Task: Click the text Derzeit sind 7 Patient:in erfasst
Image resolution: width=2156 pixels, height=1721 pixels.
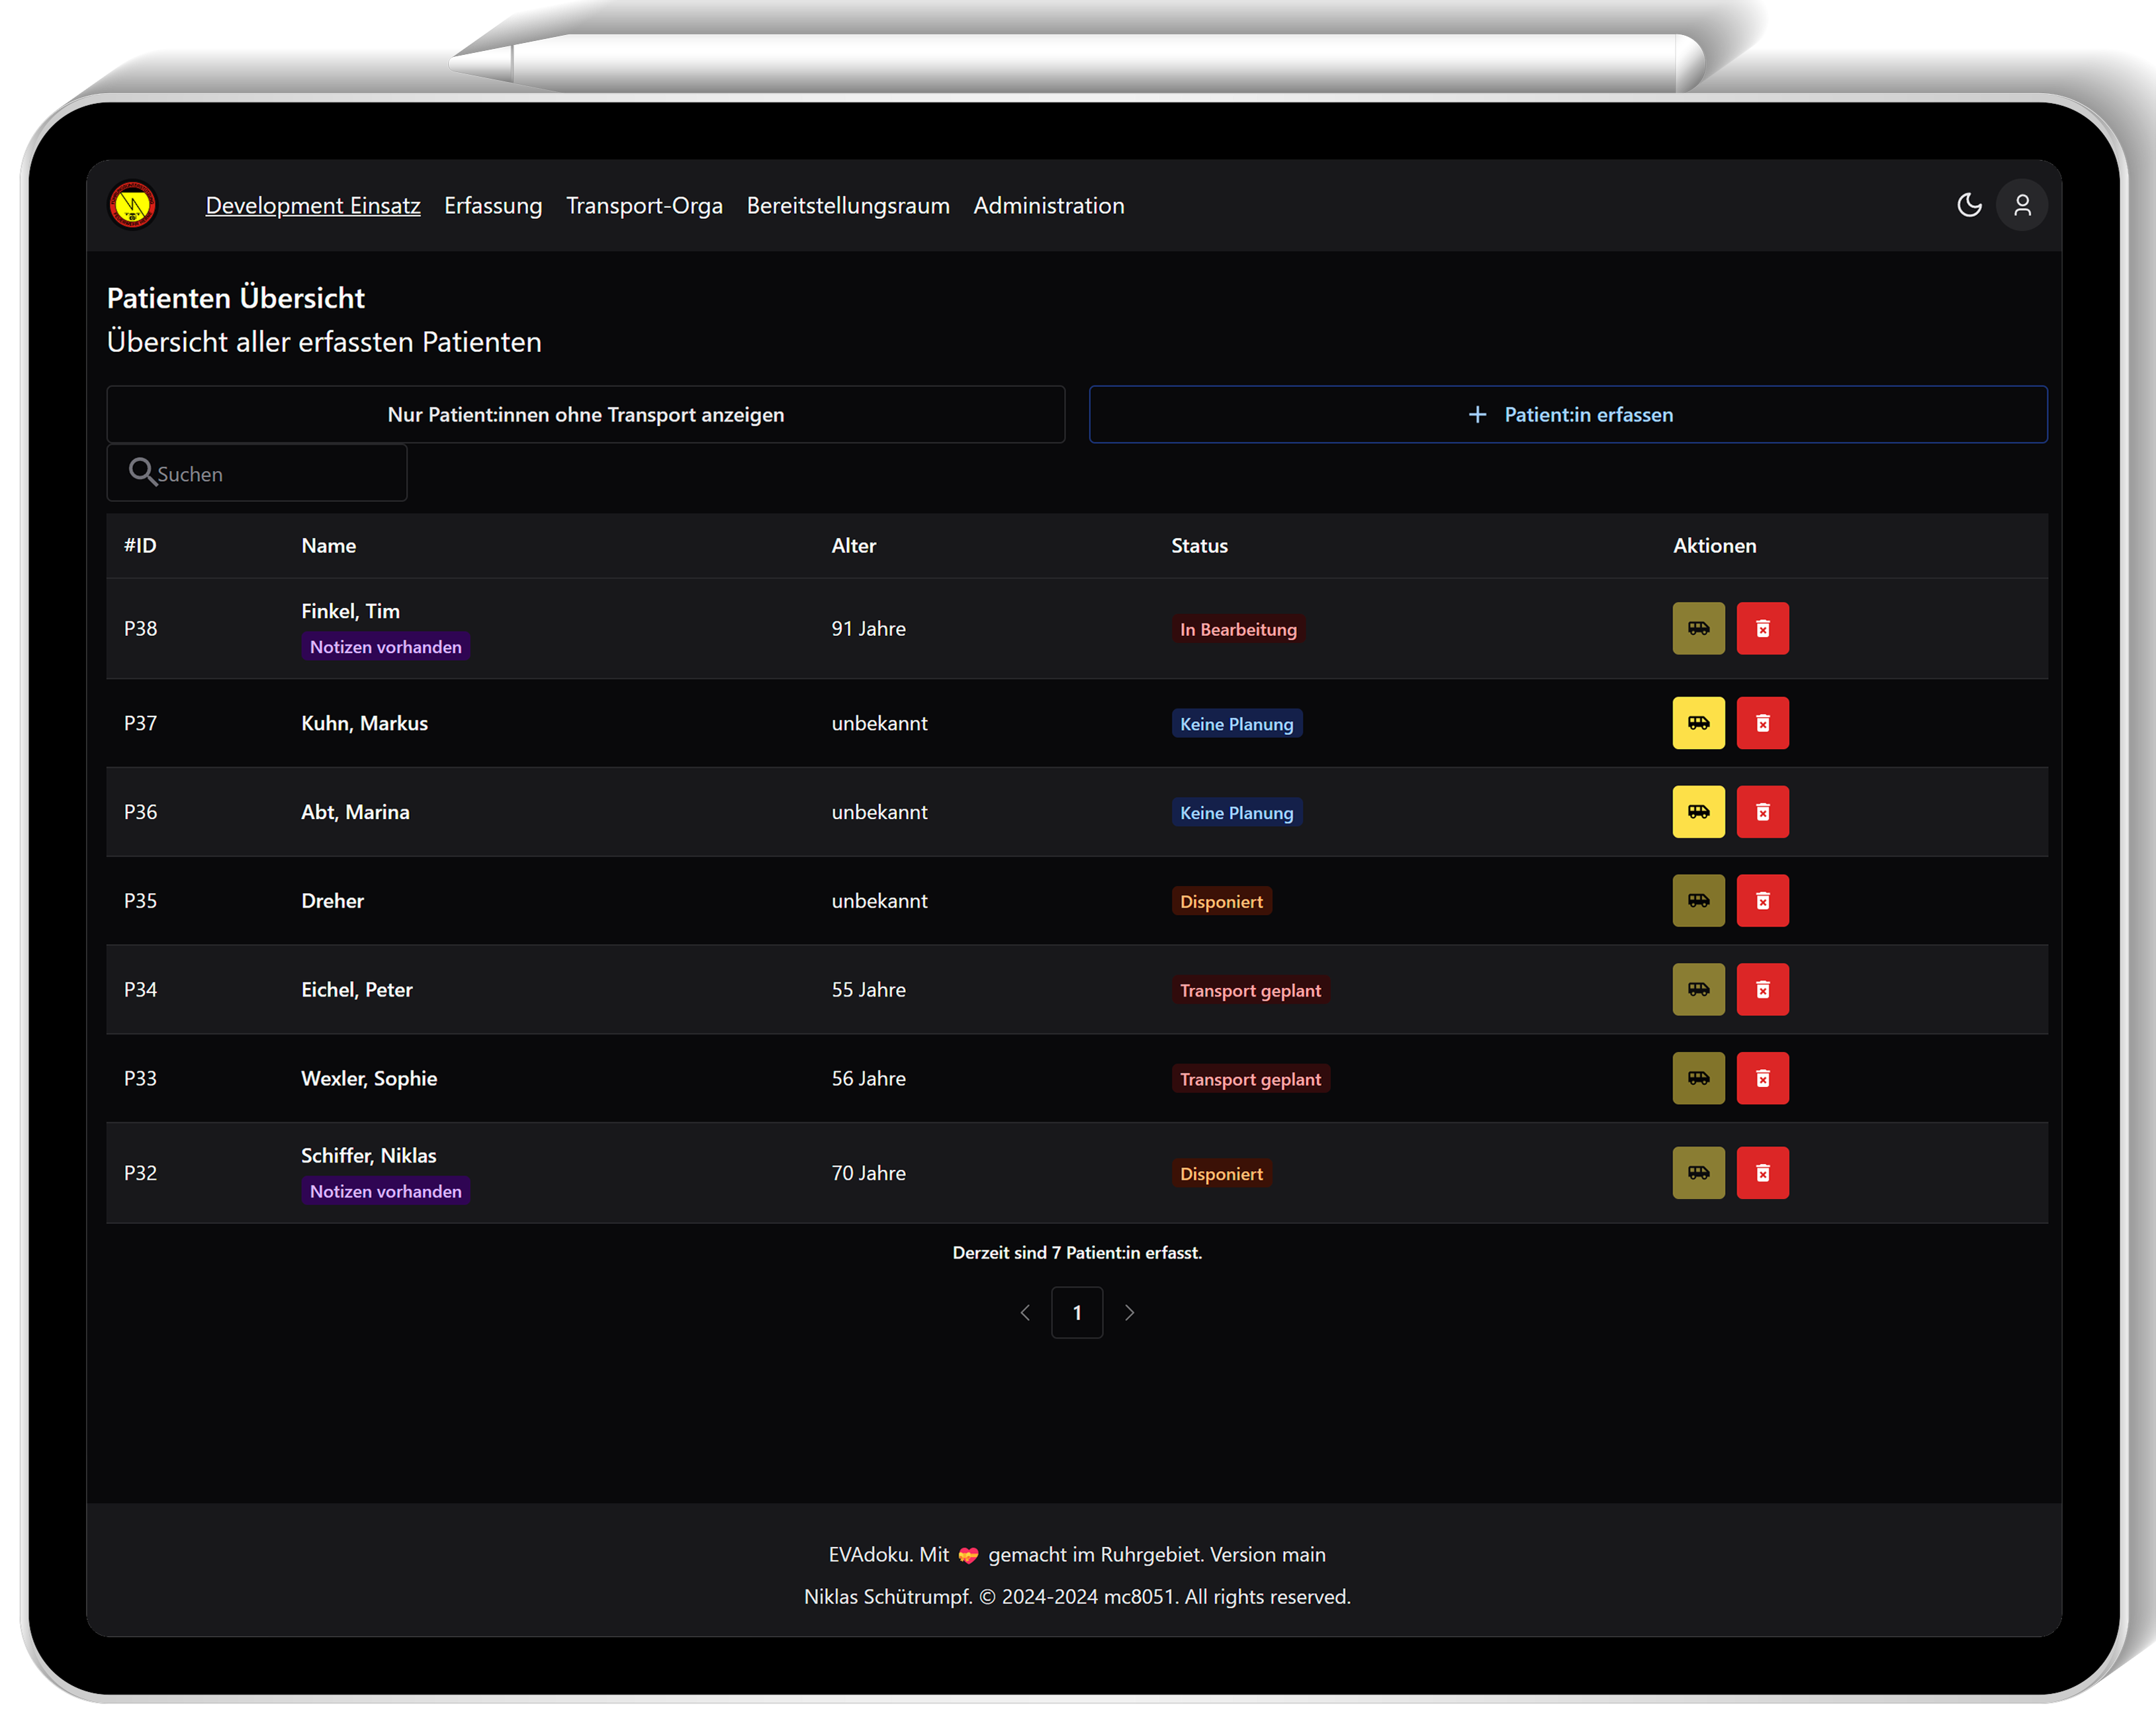Action: [x=1077, y=1253]
